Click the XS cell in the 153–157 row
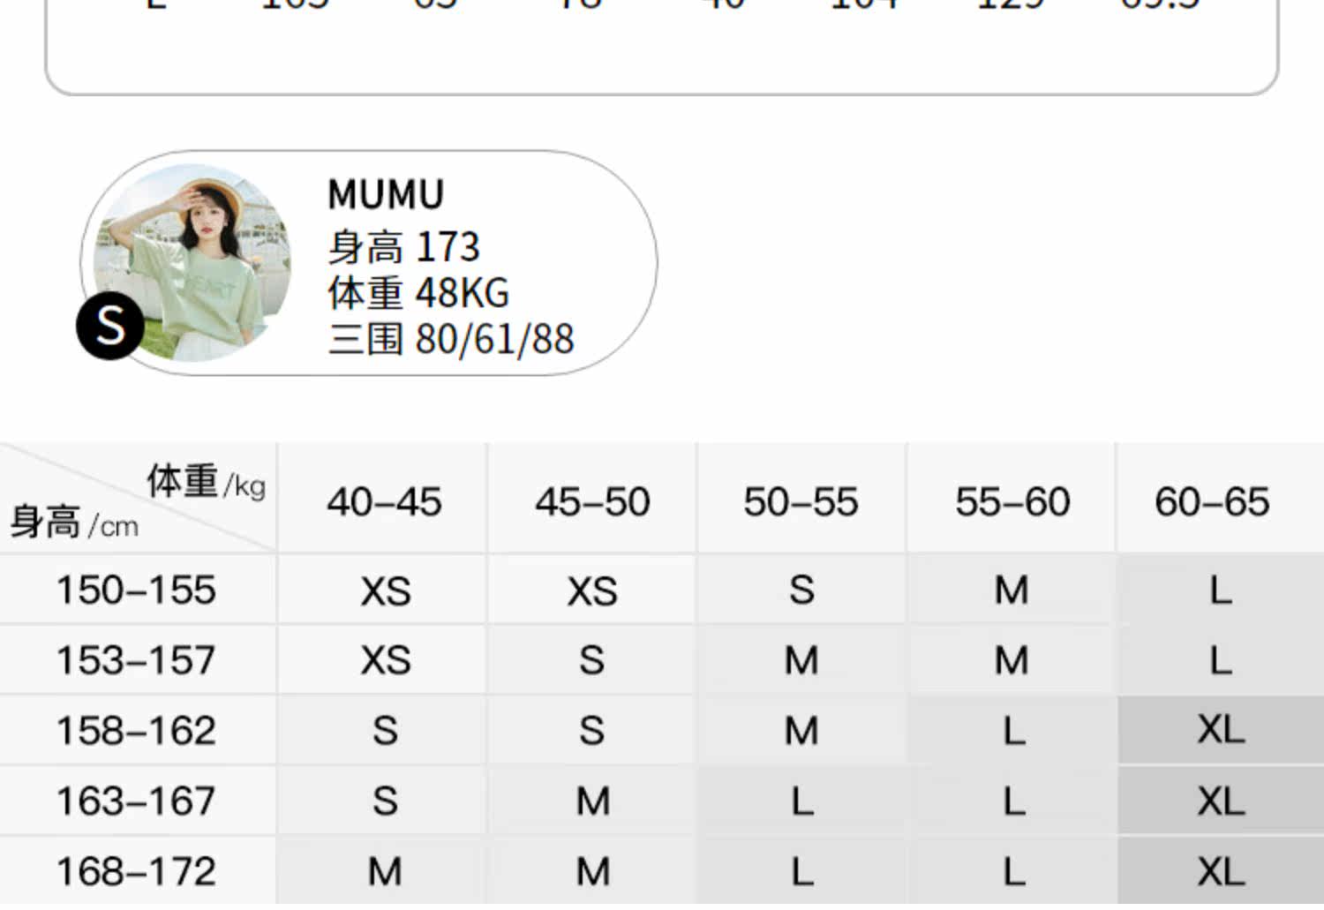 coord(386,660)
